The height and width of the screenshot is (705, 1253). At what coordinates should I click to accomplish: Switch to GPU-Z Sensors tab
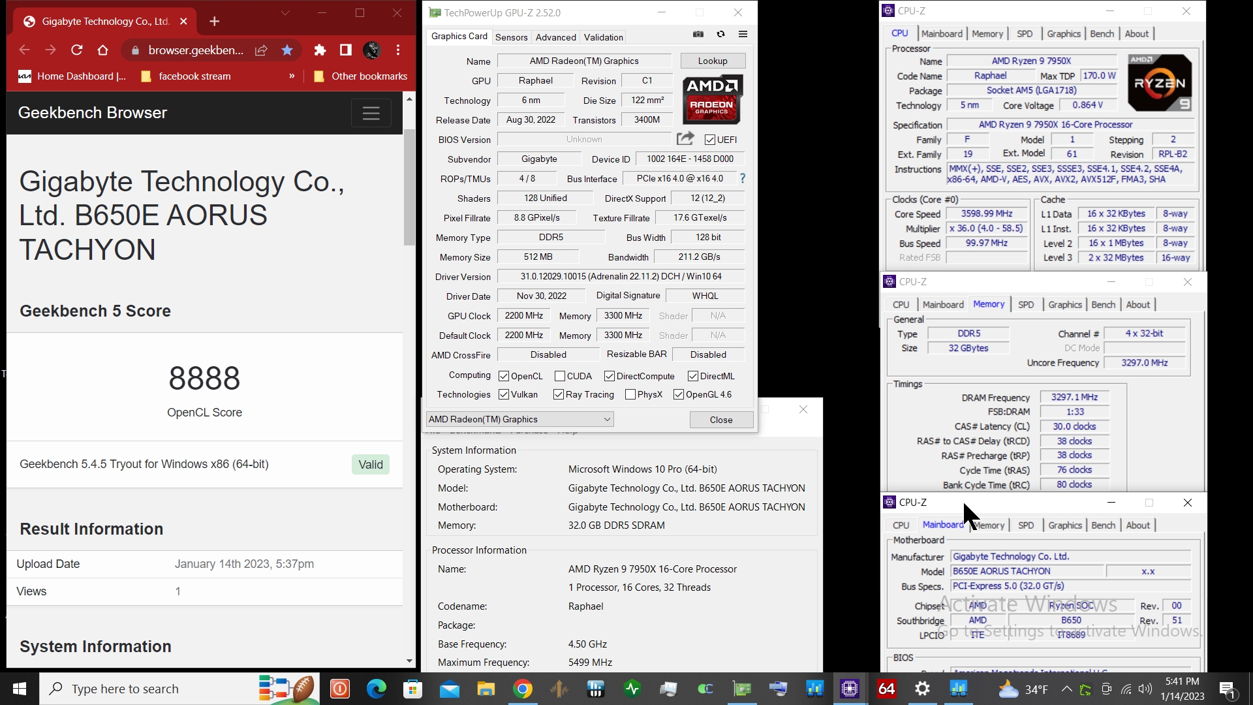511,37
